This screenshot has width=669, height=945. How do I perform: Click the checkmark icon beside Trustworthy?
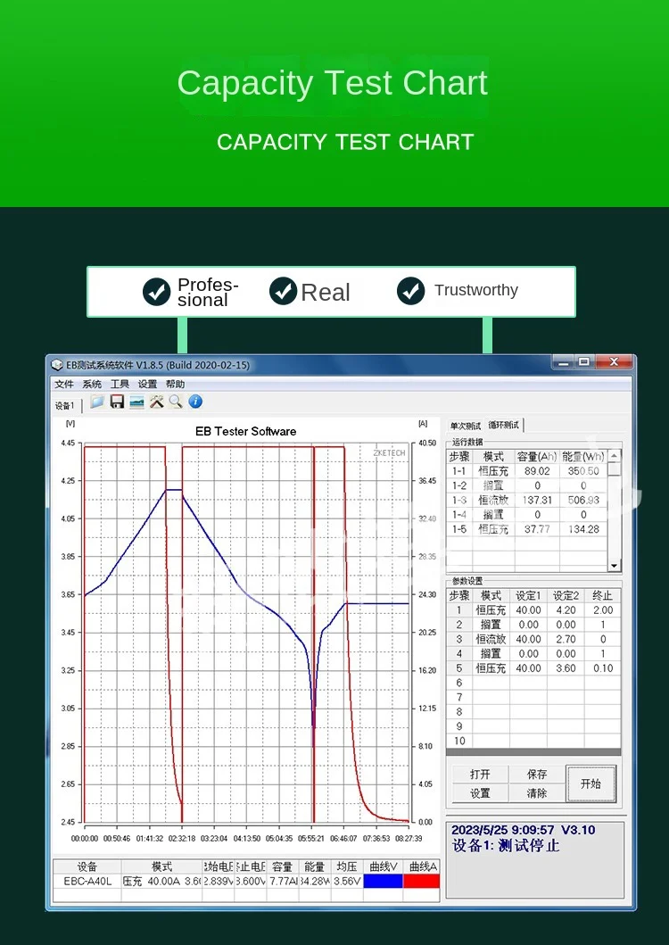[x=410, y=291]
